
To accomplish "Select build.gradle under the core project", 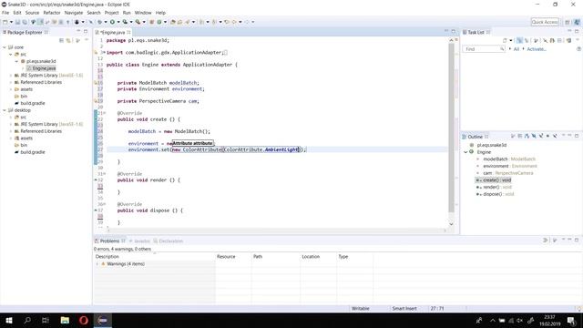I will tap(33, 103).
